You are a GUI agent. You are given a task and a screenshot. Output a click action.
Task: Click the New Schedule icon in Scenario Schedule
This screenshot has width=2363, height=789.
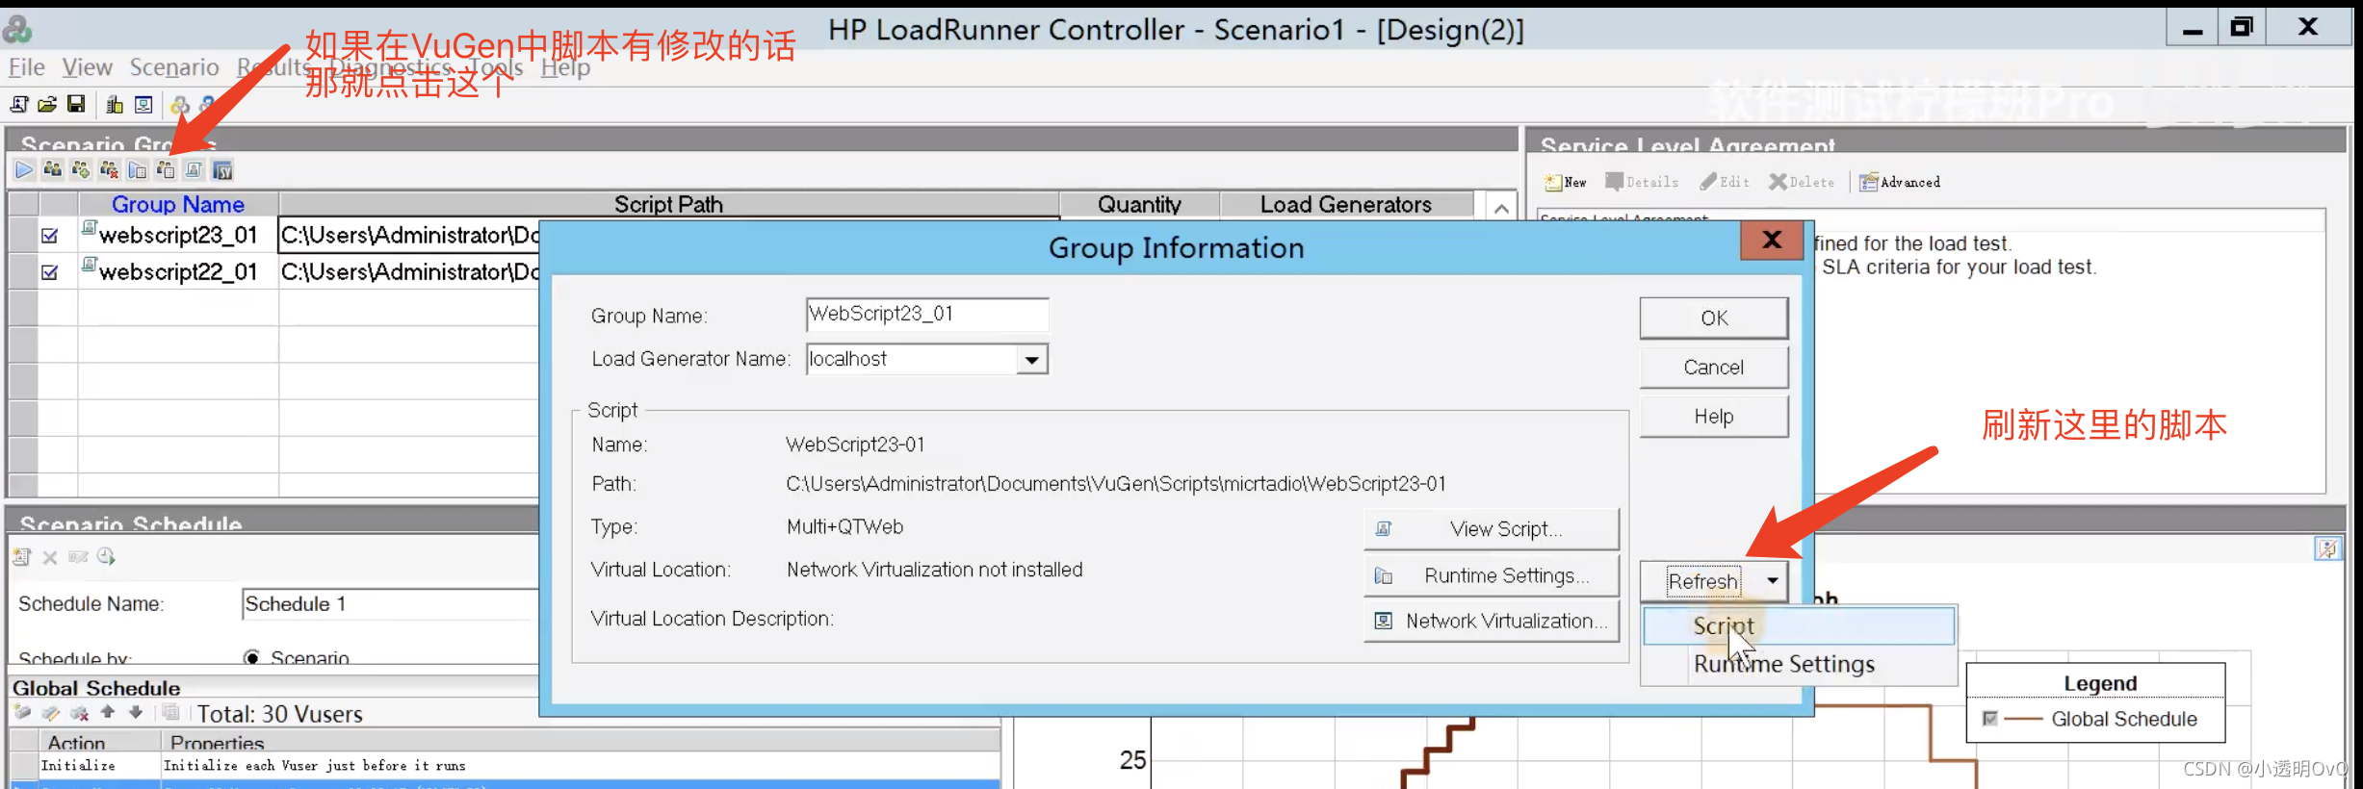(x=21, y=557)
